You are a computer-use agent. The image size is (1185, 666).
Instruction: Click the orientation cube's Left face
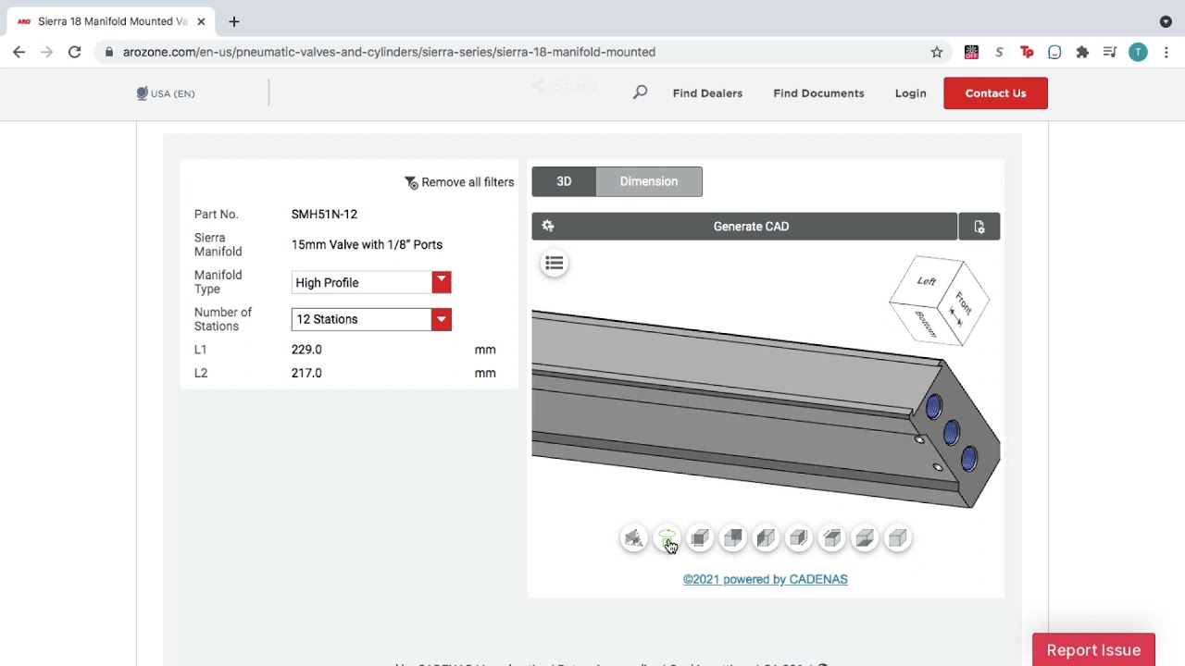coord(926,281)
